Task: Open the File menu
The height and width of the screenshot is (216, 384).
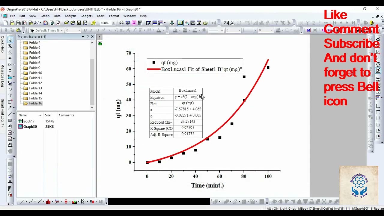Action: click(x=13, y=16)
